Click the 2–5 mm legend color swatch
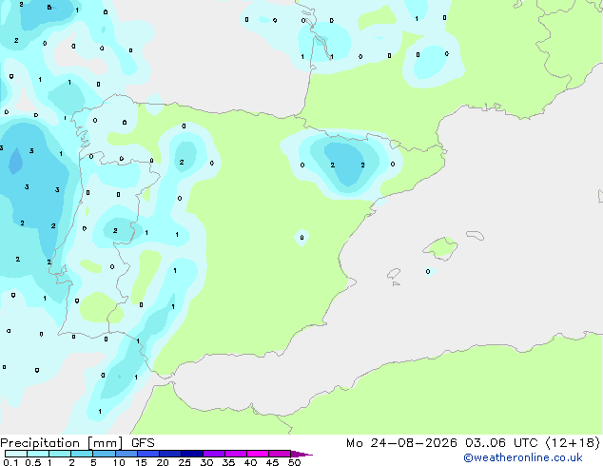 82,454
